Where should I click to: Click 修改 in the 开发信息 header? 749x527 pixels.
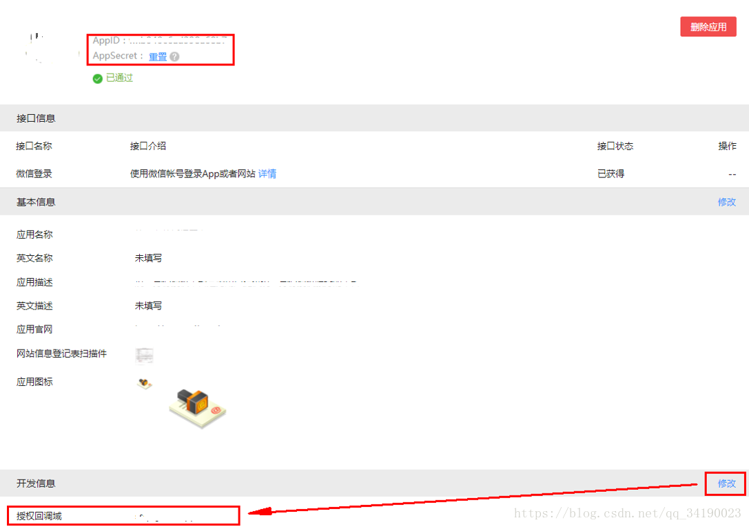point(726,484)
